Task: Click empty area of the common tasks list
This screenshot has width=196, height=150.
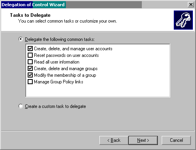Action: 98,90
